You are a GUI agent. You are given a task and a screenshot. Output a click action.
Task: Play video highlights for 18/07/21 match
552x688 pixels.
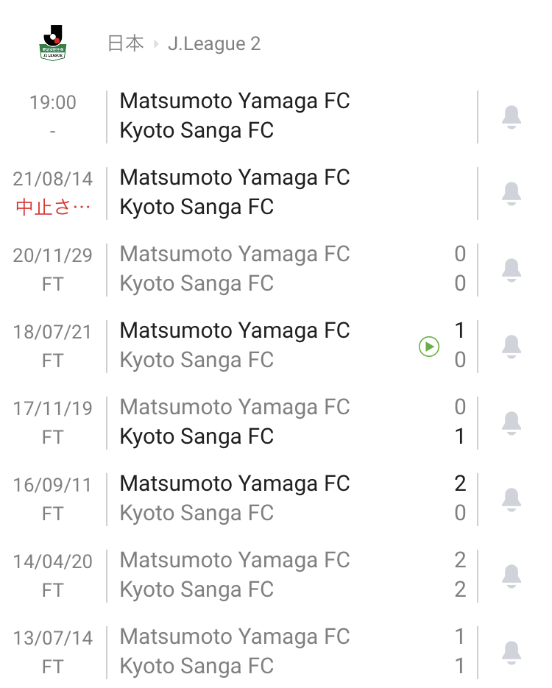point(429,347)
